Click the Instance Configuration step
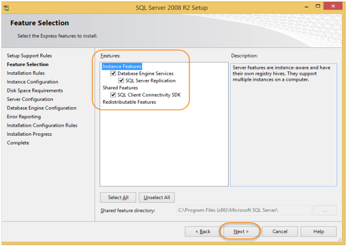The image size is (347, 246). tap(32, 82)
